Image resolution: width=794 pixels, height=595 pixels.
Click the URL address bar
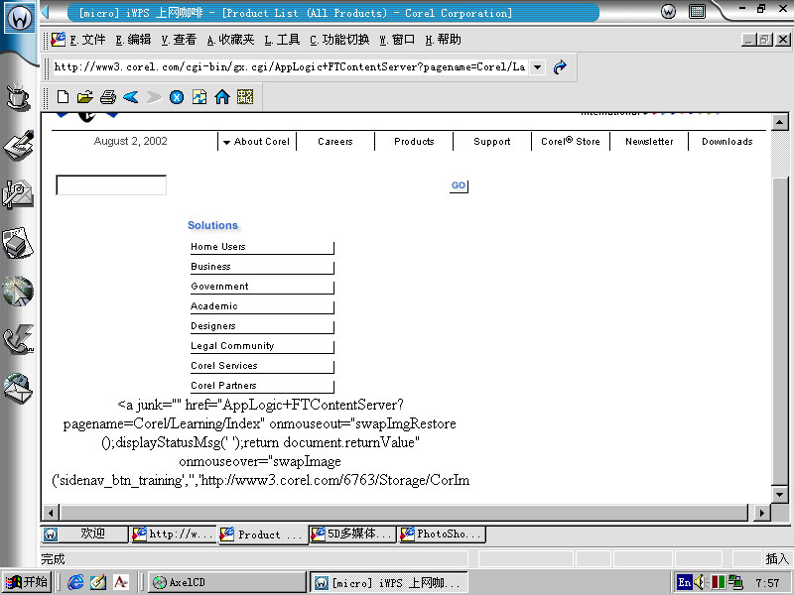click(290, 66)
